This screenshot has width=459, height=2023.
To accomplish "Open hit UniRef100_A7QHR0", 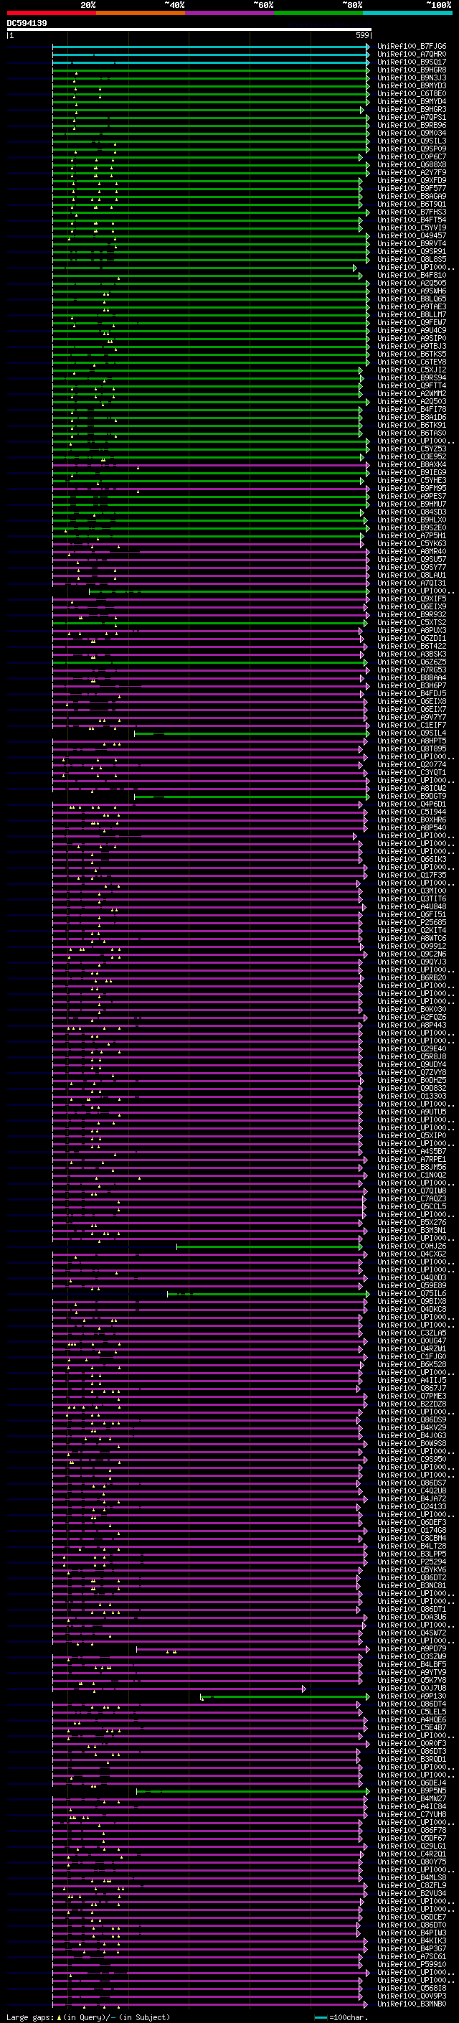I will (411, 55).
